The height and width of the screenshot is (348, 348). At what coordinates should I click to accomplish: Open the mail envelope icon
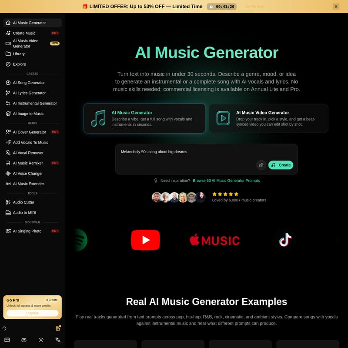click(x=7, y=340)
